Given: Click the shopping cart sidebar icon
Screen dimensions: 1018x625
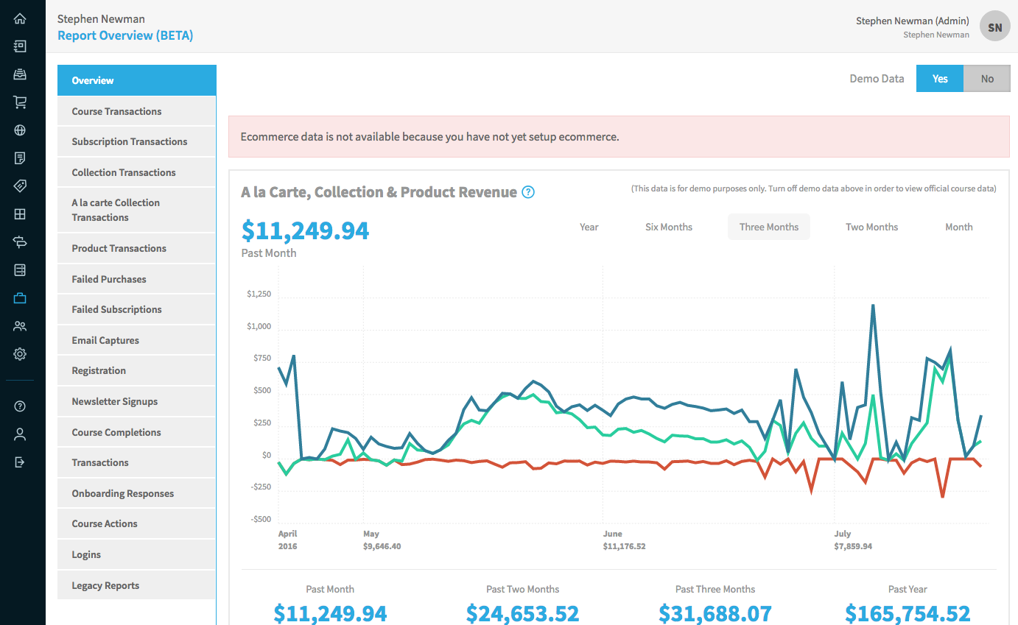Looking at the screenshot, I should tap(20, 102).
